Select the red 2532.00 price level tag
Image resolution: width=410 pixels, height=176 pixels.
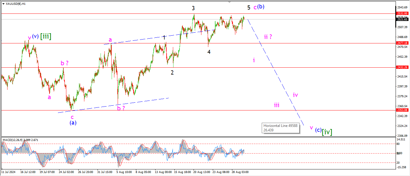pos(402,13)
